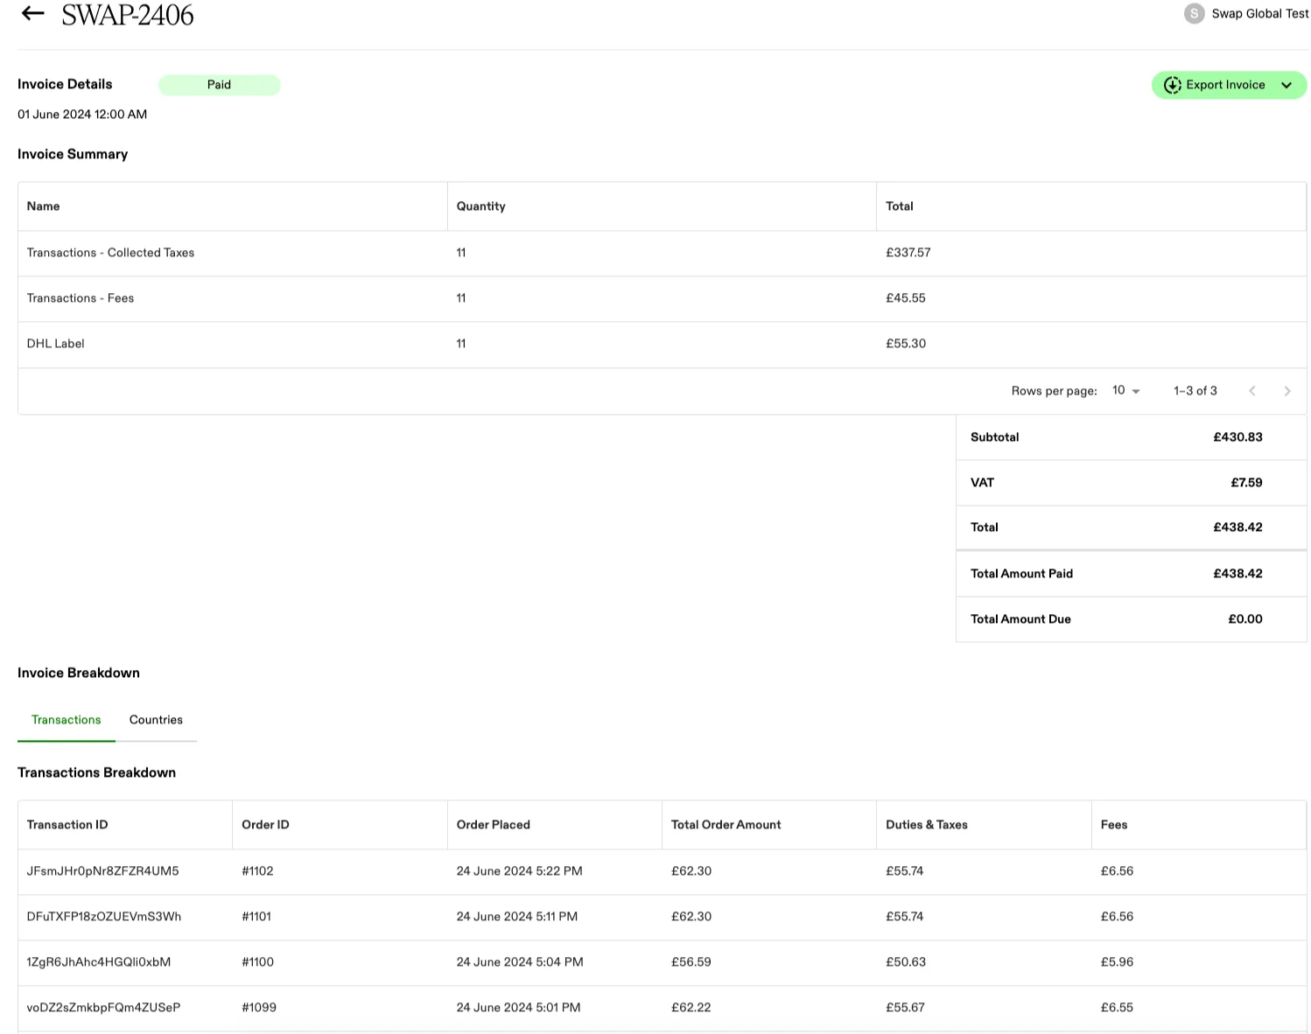Go to previous summary page chevron
This screenshot has width=1311, height=1034.
(1252, 391)
